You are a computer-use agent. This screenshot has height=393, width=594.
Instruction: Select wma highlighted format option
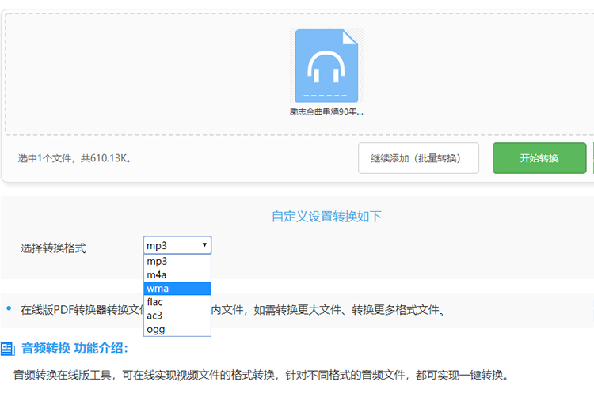click(177, 289)
